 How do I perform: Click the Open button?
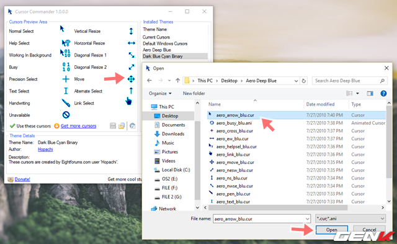click(x=332, y=230)
